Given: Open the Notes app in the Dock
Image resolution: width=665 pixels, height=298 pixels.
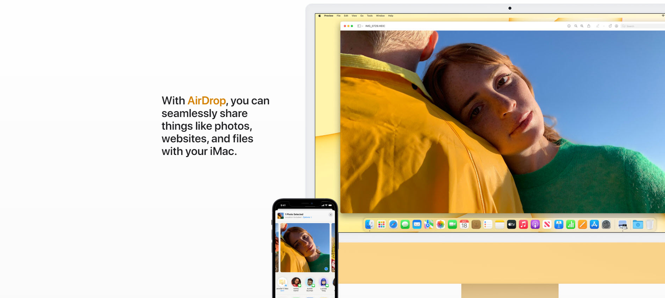Looking at the screenshot, I should 500,224.
